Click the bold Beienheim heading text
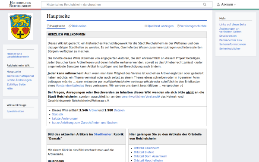 click(x=56, y=161)
